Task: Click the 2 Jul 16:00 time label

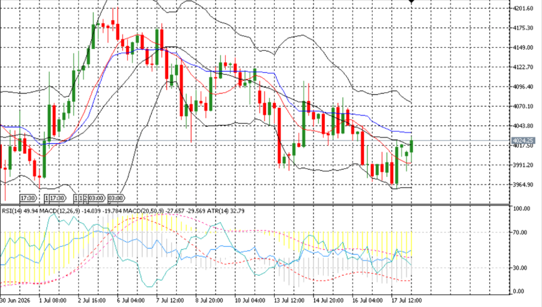Action: 92,301
